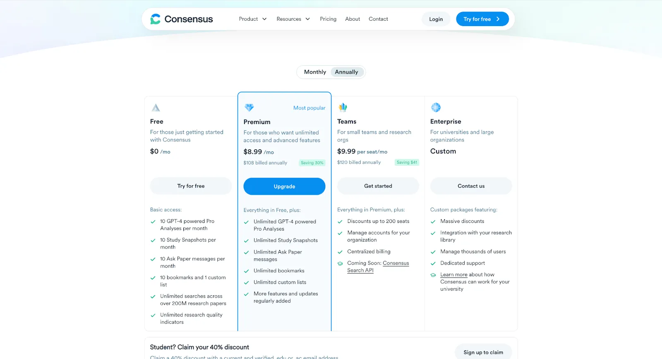This screenshot has height=359, width=662.
Task: Click Sign up to claim the student discount
Action: 483,352
